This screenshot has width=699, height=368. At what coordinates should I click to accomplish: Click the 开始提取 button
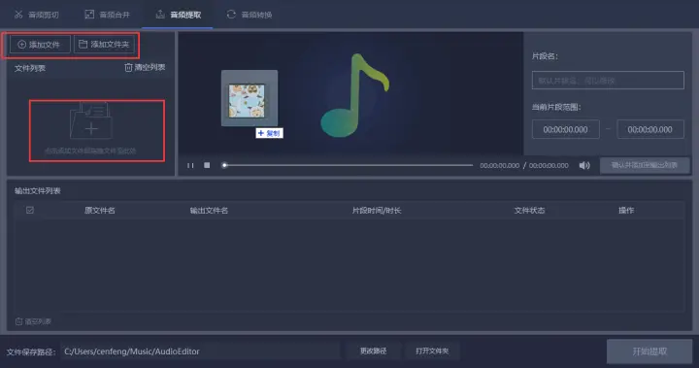pyautogui.click(x=649, y=351)
